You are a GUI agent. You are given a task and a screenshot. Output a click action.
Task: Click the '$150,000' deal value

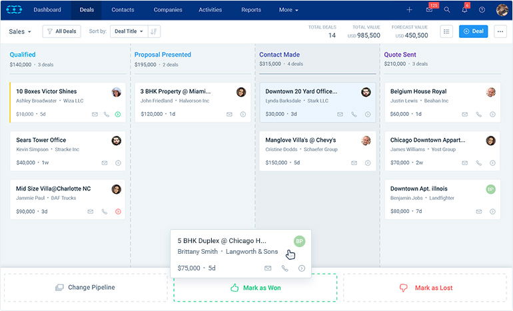pos(276,163)
